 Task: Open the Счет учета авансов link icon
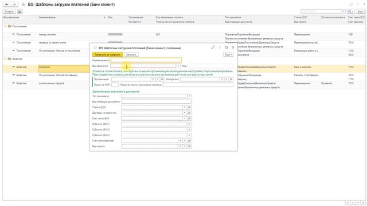[189, 141]
